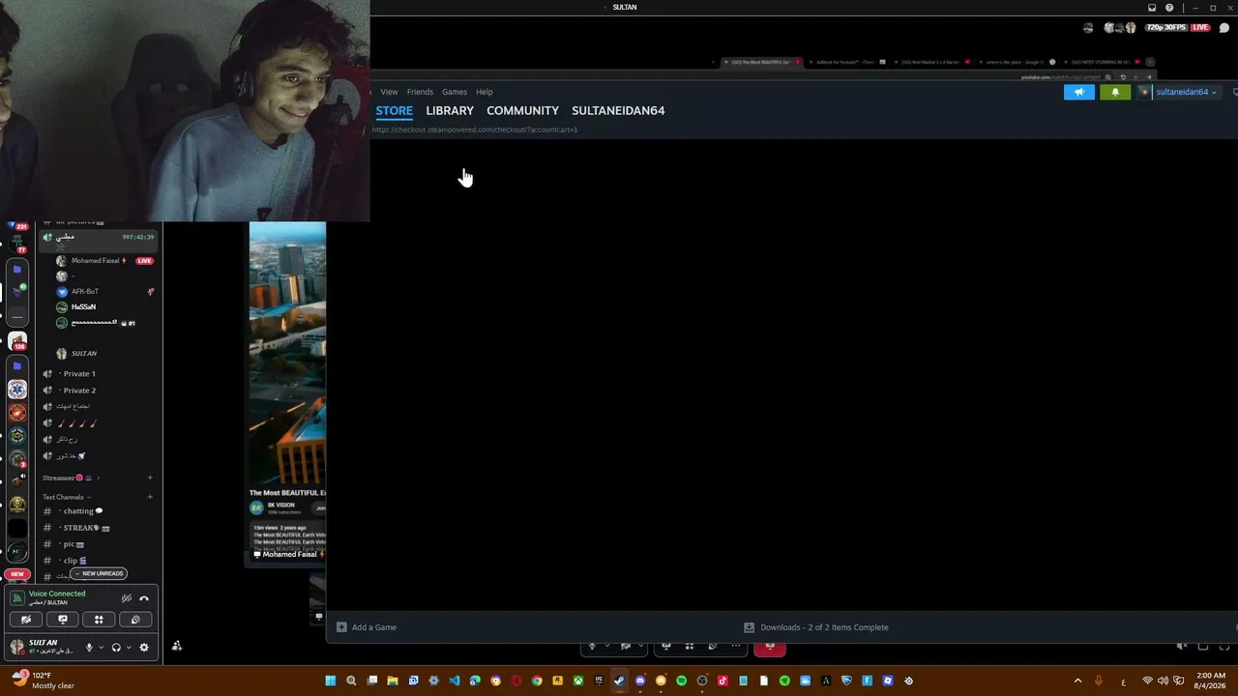1238x696 pixels.
Task: Expand microphone input options in user panel
Action: coord(101,648)
